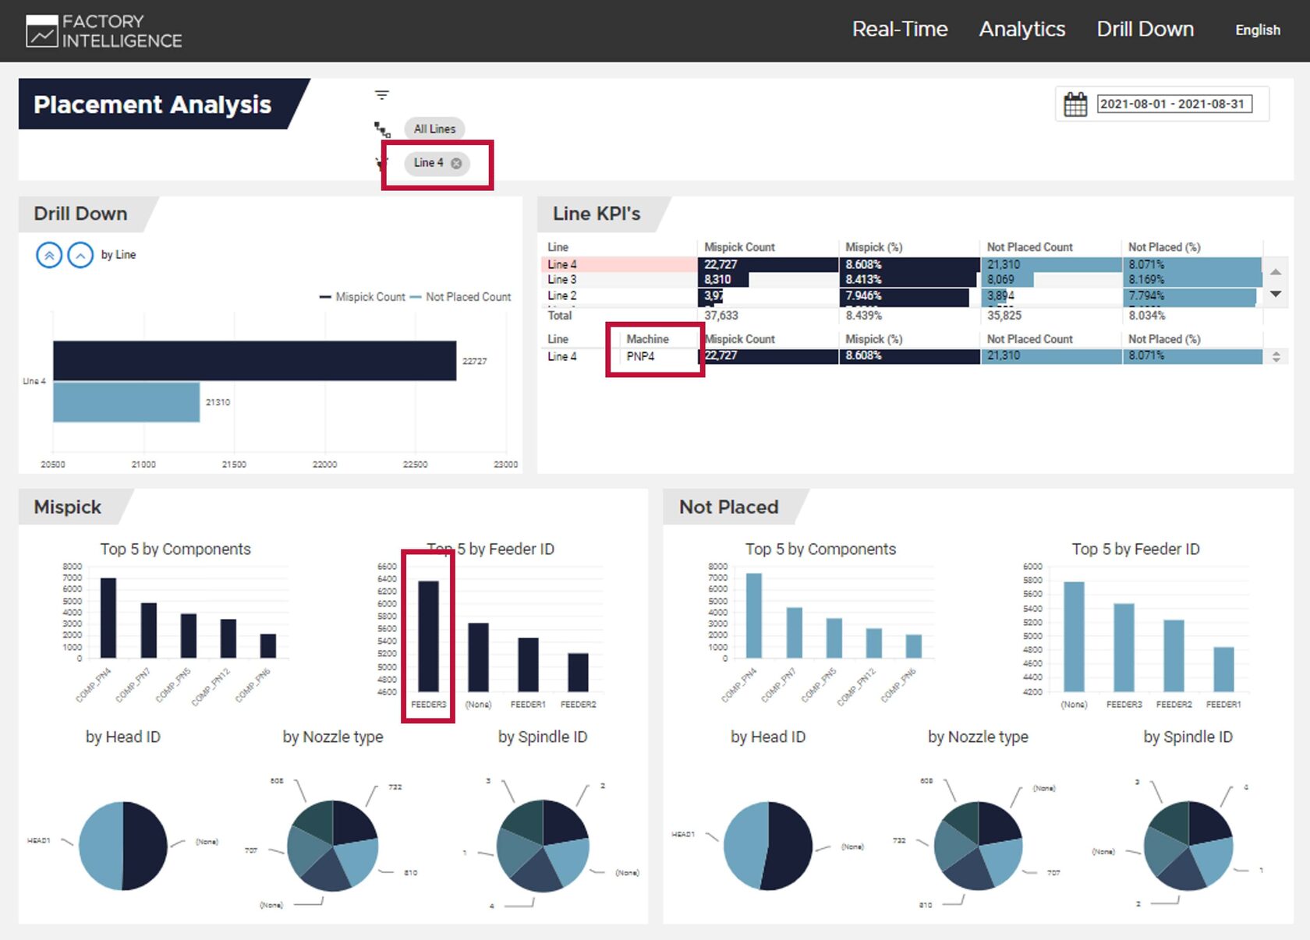Screen dimensions: 1310x940
Task: Click the tallest bar in Mispick Top 5 by Components
Action: 108,618
